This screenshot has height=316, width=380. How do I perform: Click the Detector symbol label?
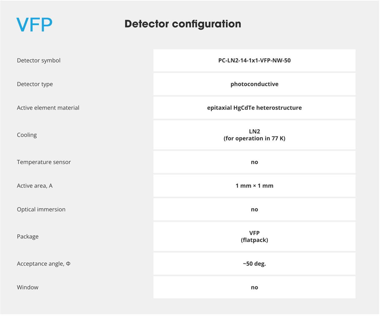pos(39,60)
